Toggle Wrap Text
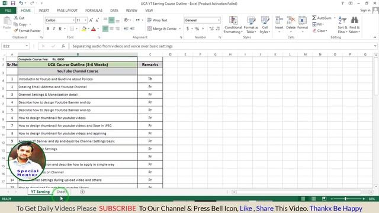Image resolution: width=379 pixels, height=213 pixels. (x=158, y=20)
